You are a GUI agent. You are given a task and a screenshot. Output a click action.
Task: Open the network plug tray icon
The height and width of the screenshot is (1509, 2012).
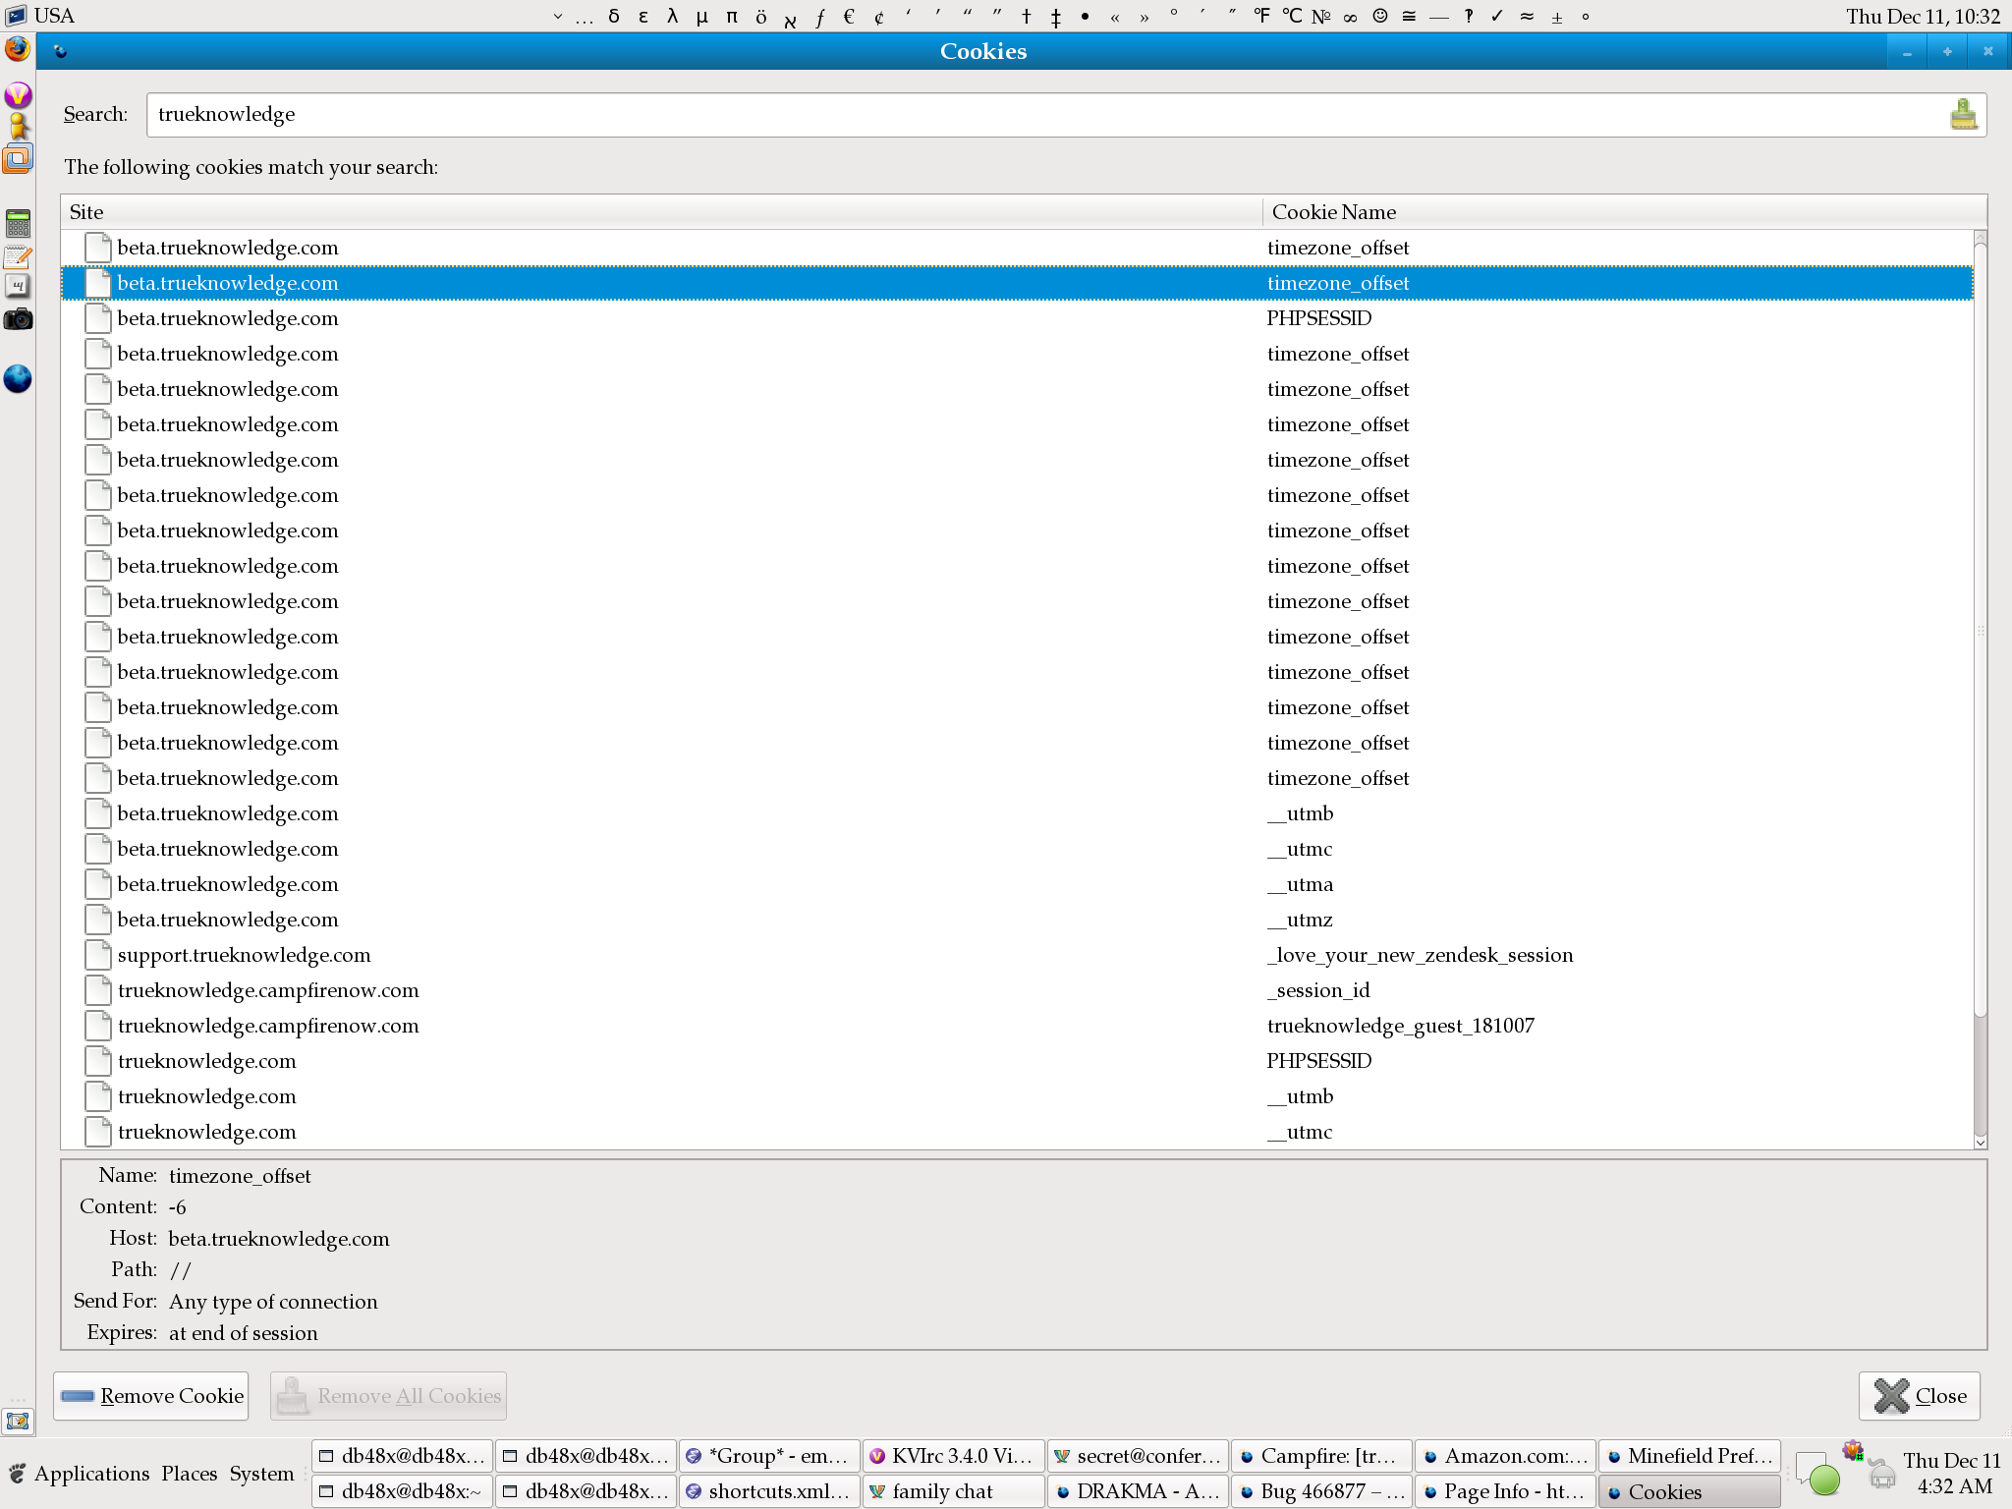coord(1881,1474)
